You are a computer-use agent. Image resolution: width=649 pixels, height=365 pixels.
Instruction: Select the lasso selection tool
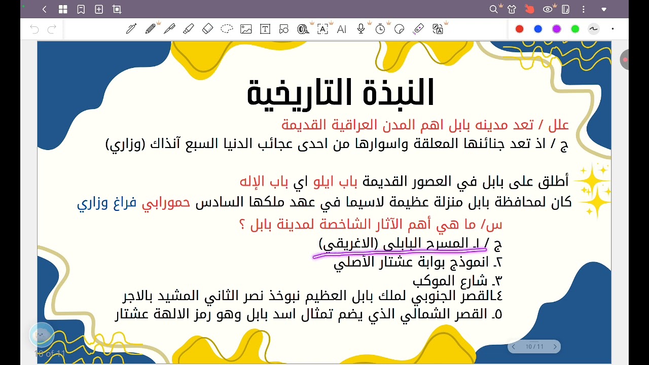coord(227,29)
